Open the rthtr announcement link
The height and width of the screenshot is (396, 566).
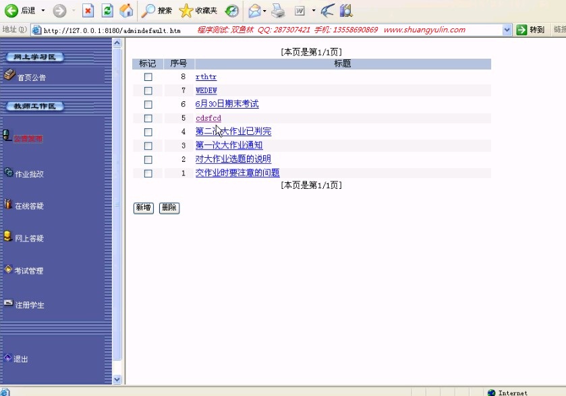click(206, 77)
